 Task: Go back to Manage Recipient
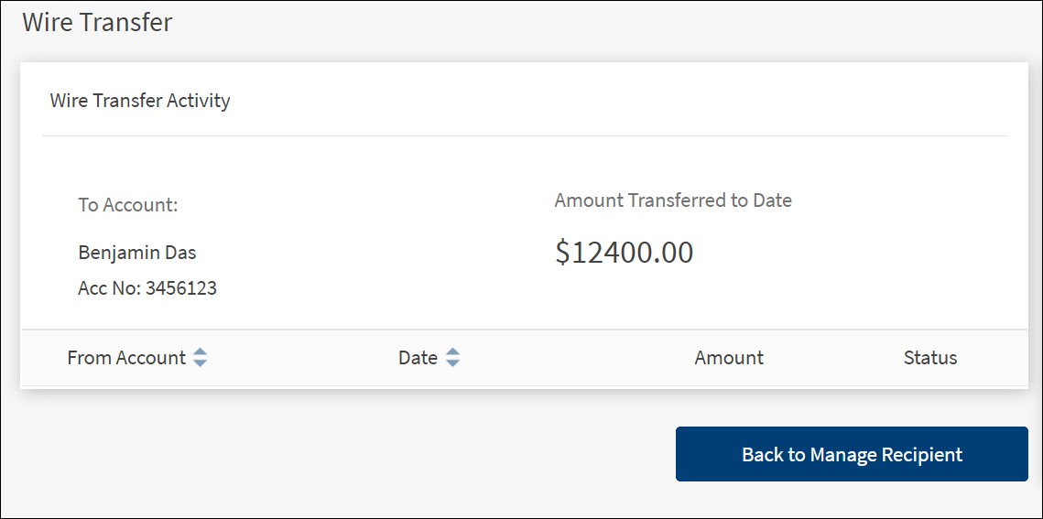tap(852, 454)
